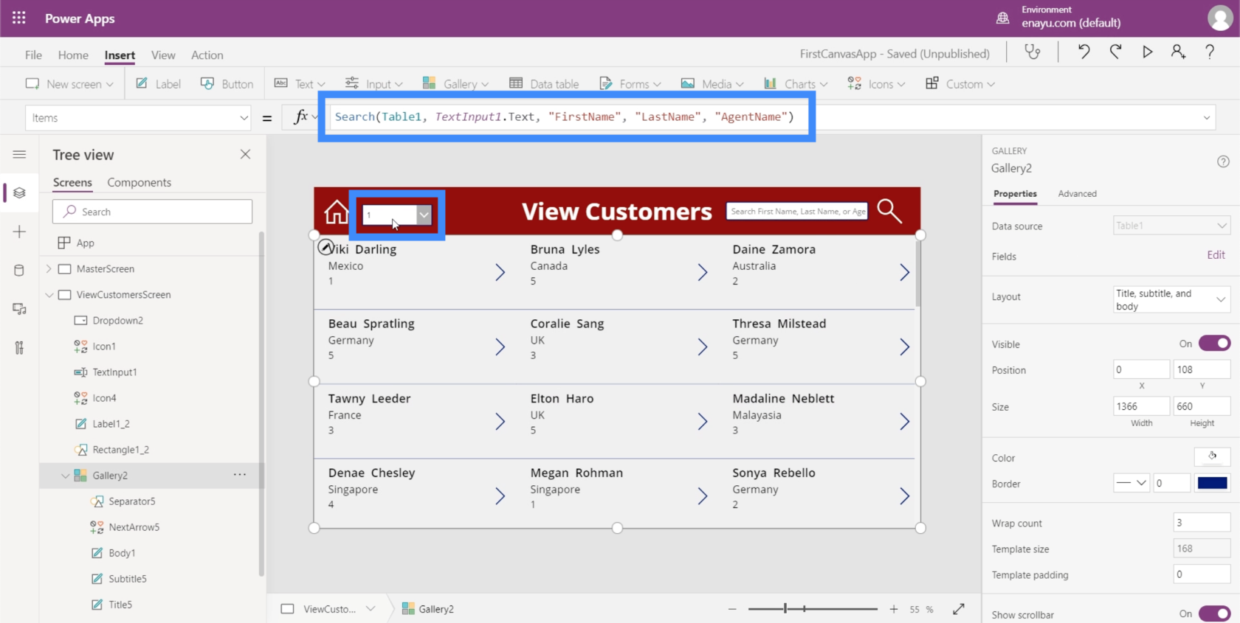This screenshot has height=623, width=1240.
Task: Click the magnifier search icon in app header
Action: (x=889, y=211)
